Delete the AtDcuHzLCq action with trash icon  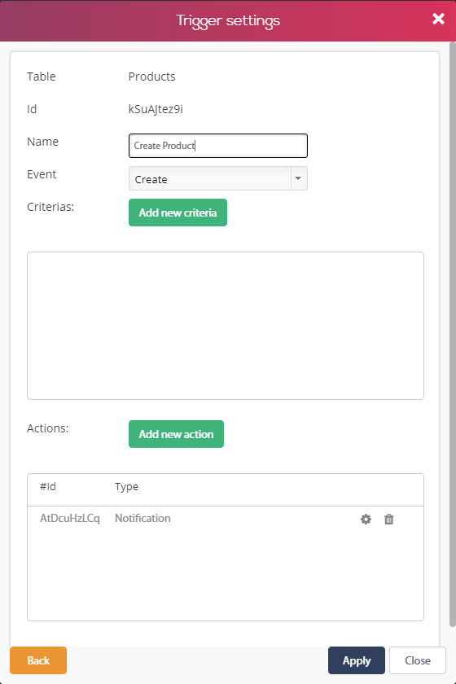tap(388, 519)
